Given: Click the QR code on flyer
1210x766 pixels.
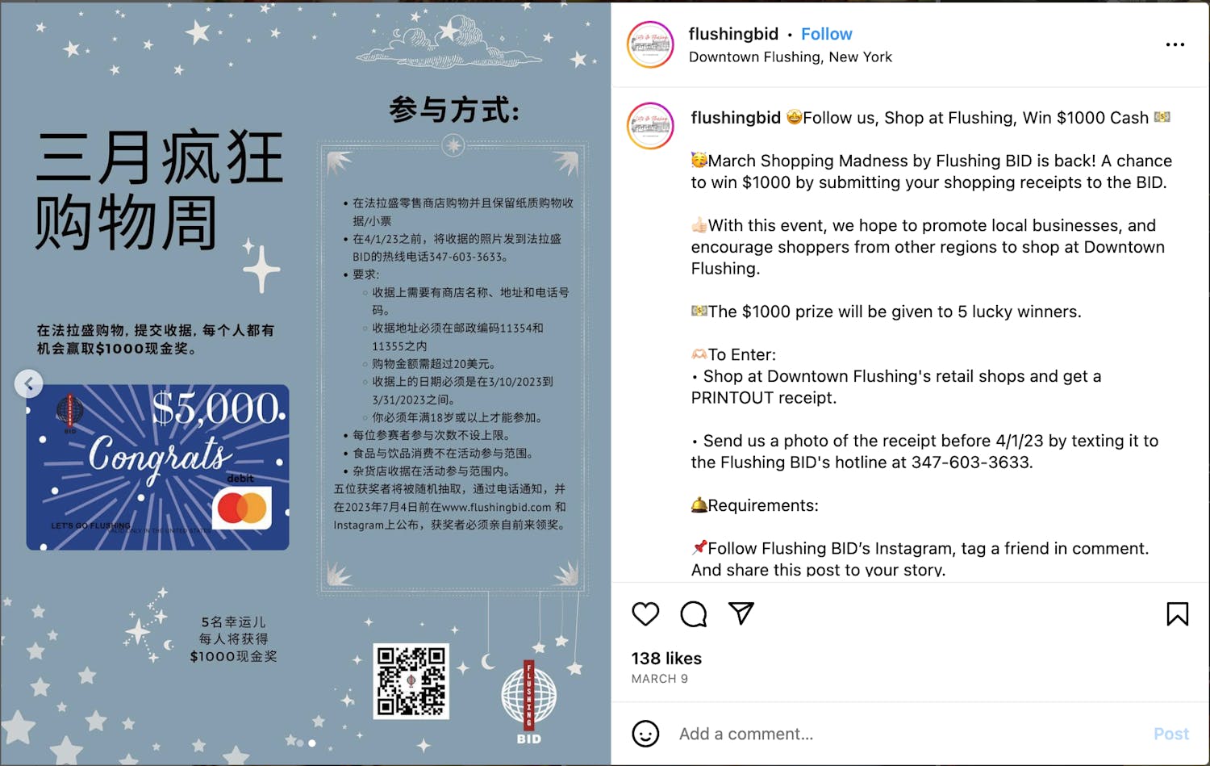Looking at the screenshot, I should (x=411, y=680).
